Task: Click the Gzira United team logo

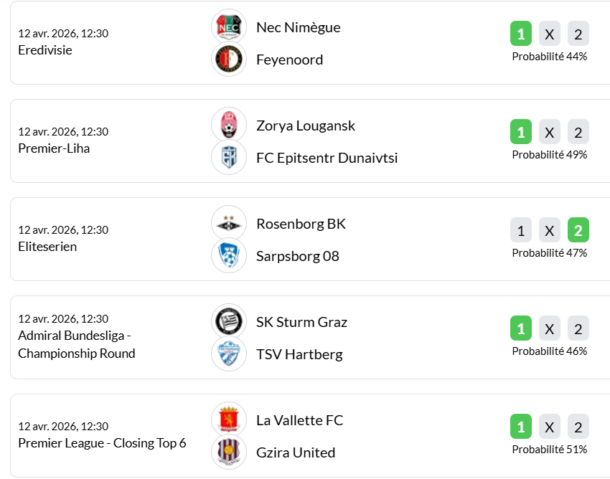Action: (x=229, y=452)
